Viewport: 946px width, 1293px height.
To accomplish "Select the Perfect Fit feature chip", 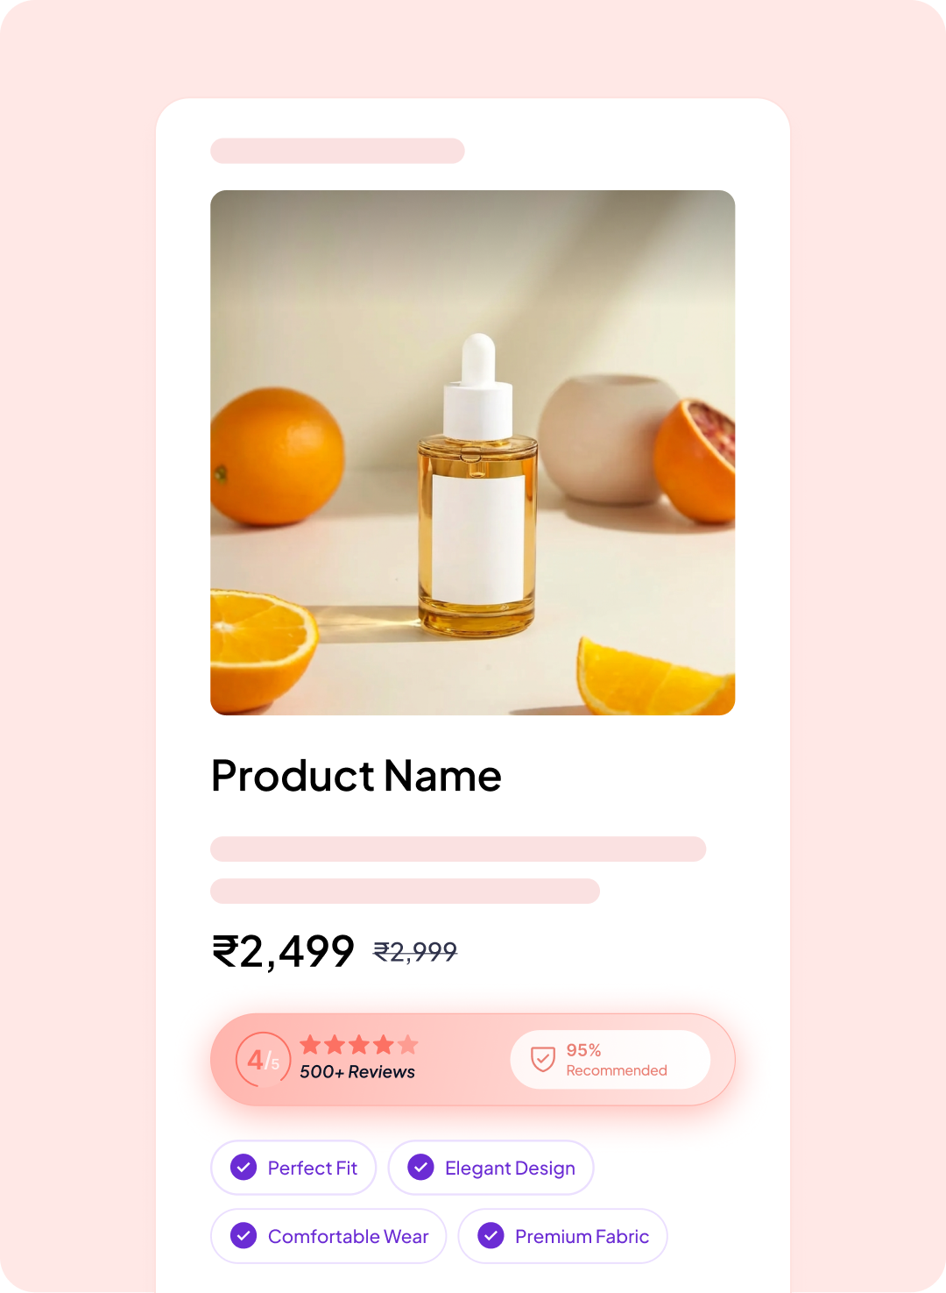I will [293, 1167].
